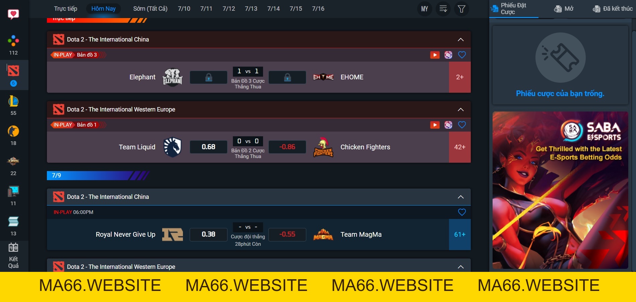Bet on Royal Never Give Up odds 0.38

pyautogui.click(x=208, y=234)
